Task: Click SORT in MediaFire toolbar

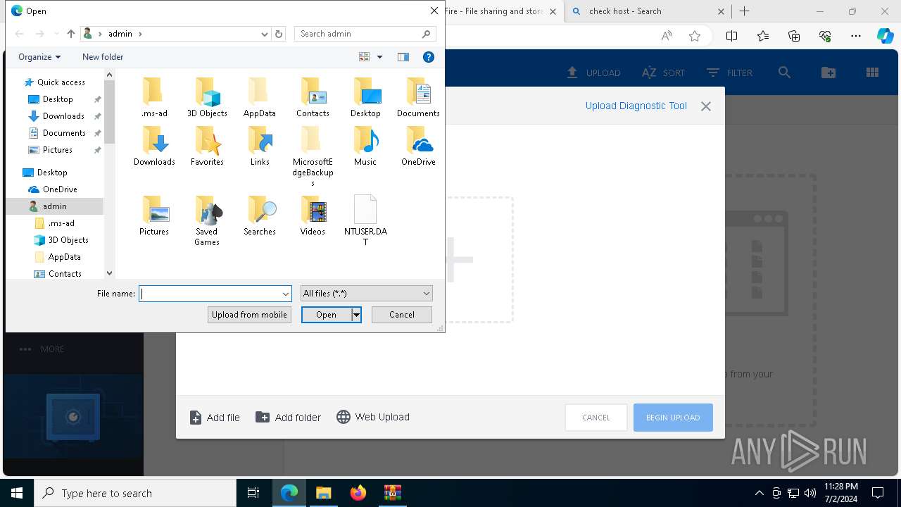Action: (663, 73)
